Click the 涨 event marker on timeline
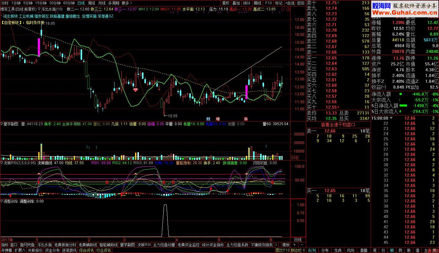Screen dimensions: 439x253 tap(246, 119)
